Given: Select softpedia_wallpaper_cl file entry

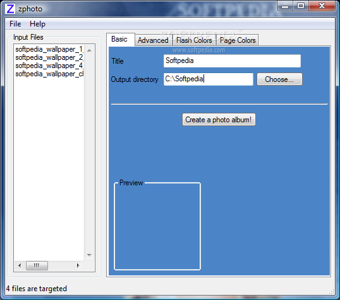Looking at the screenshot, I should 49,74.
